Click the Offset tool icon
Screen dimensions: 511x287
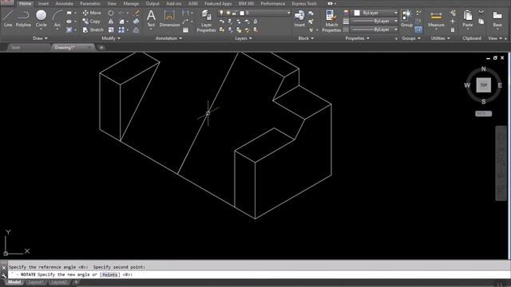137,30
